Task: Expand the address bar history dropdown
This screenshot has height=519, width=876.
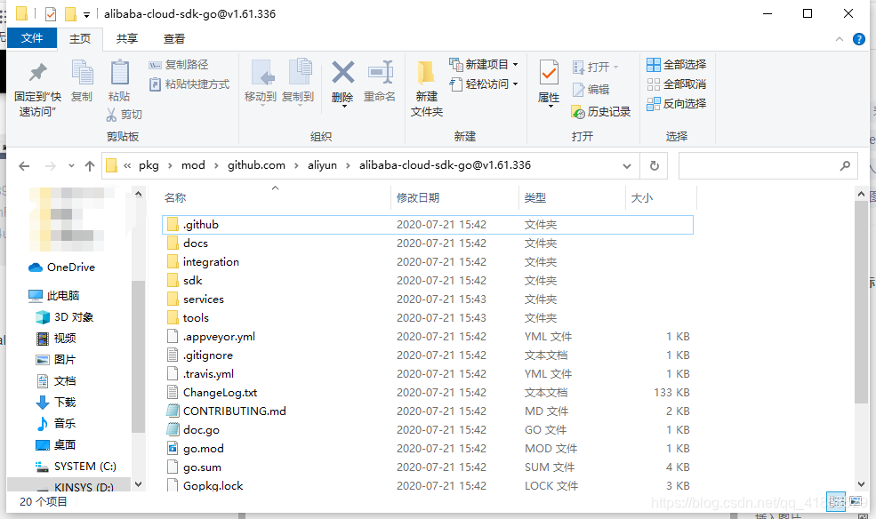Action: 627,166
